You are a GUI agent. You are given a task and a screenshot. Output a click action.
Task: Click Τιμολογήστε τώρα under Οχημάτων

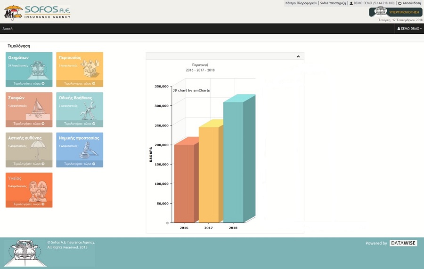pos(29,84)
